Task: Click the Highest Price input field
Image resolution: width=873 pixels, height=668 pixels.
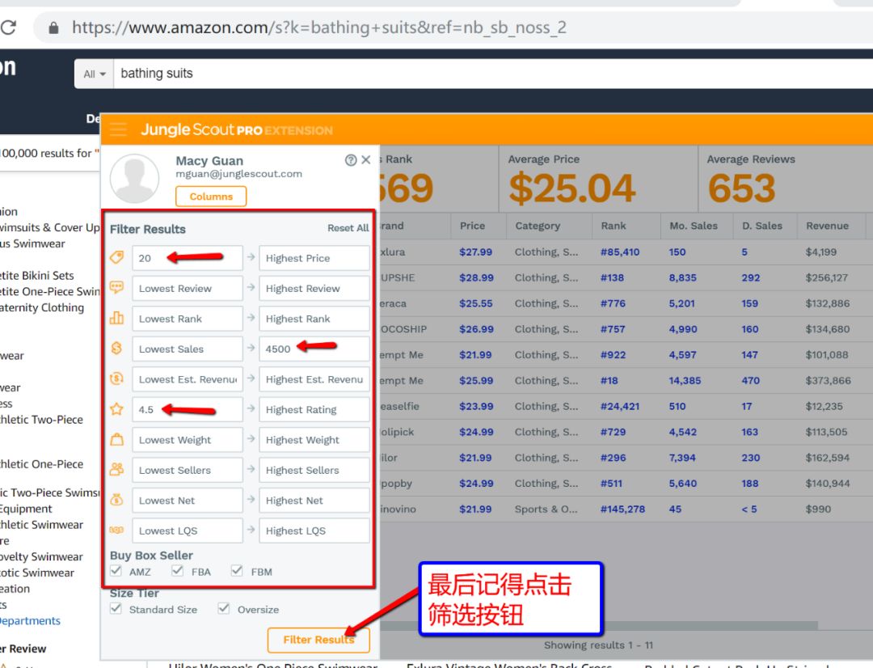Action: click(314, 258)
